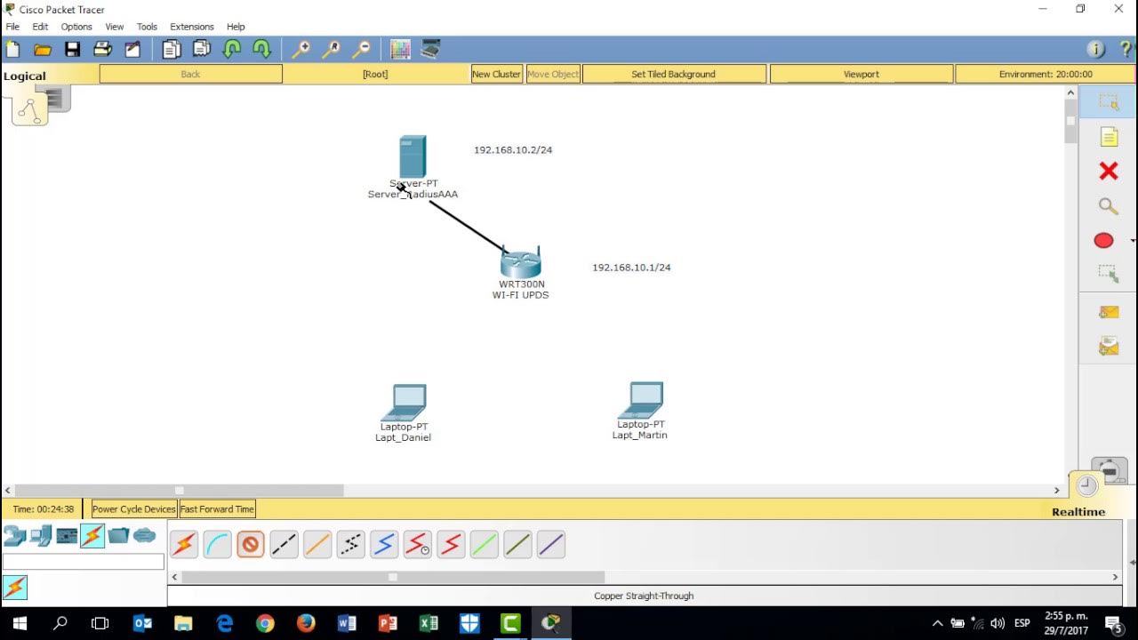
Task: Click the Save floppy disk icon
Action: point(73,50)
